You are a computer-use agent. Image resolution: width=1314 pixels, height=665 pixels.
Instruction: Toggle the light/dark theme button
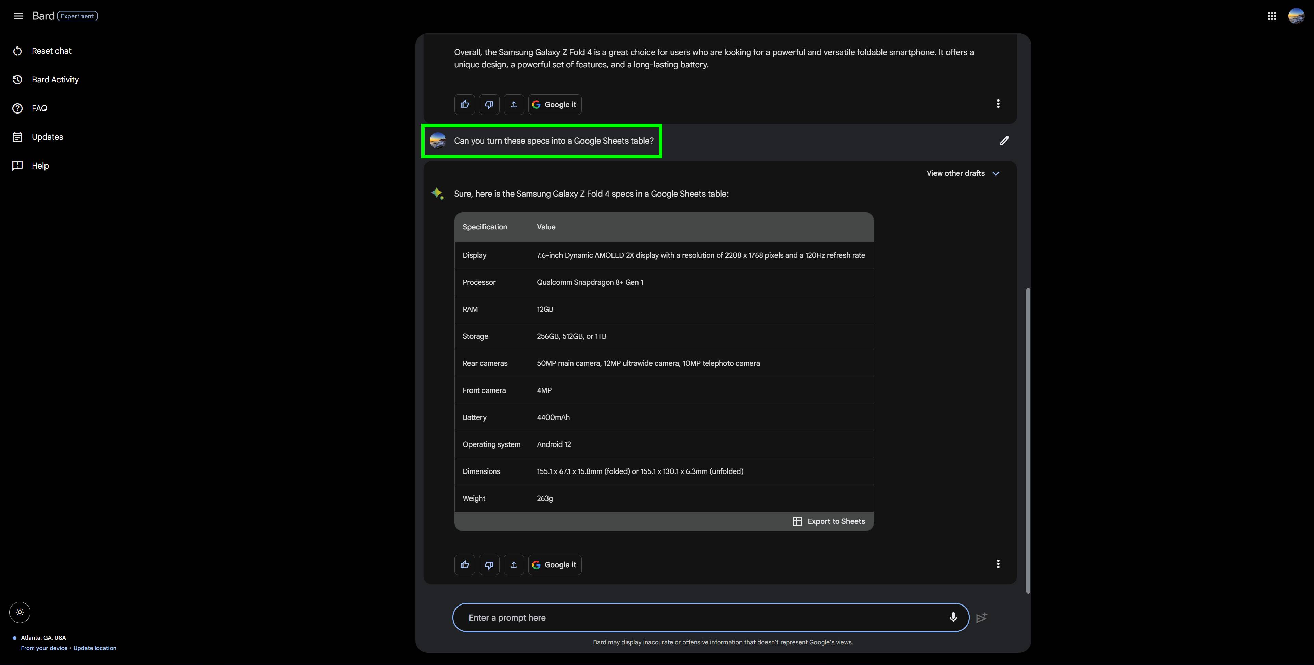point(20,612)
